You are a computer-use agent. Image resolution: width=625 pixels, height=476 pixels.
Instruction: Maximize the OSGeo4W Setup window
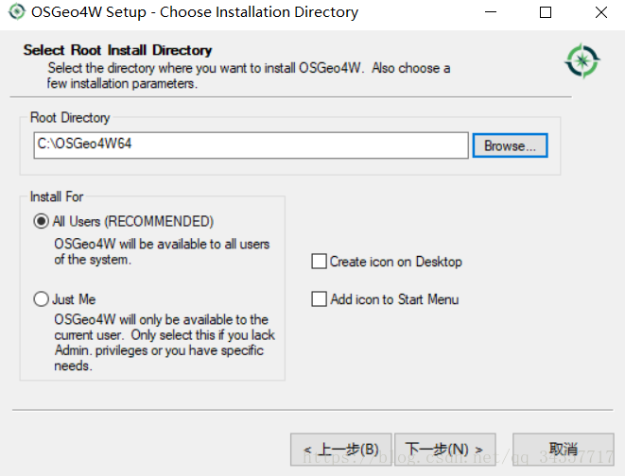pos(546,12)
